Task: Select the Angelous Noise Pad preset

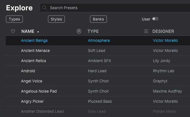Action: coord(39,91)
